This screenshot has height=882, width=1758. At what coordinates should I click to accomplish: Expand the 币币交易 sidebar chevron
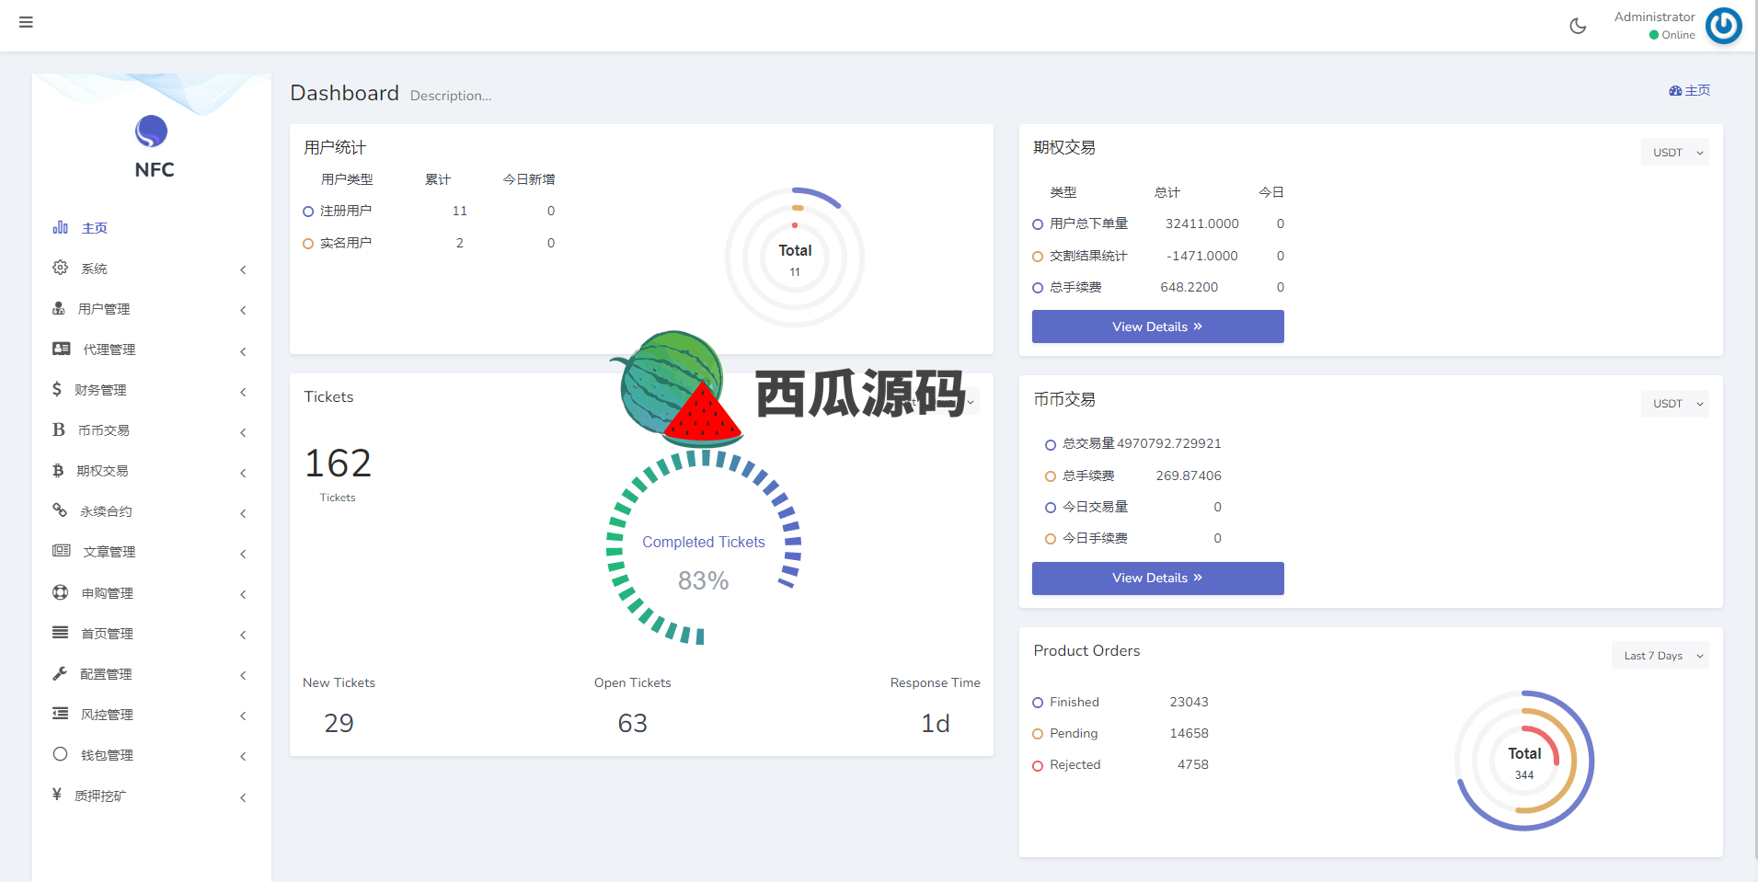pyautogui.click(x=243, y=432)
